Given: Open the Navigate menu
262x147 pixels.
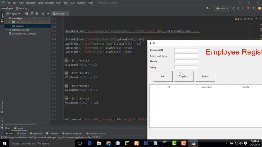Looking at the screenshot, I should click(x=31, y=3).
